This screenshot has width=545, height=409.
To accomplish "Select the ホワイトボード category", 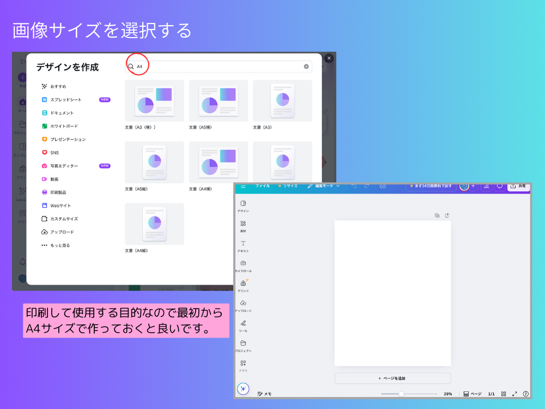I will coord(62,126).
